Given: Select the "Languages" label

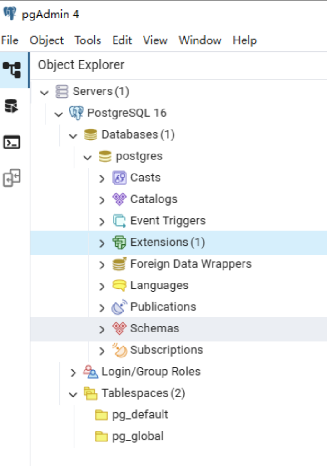Looking at the screenshot, I should click(159, 286).
